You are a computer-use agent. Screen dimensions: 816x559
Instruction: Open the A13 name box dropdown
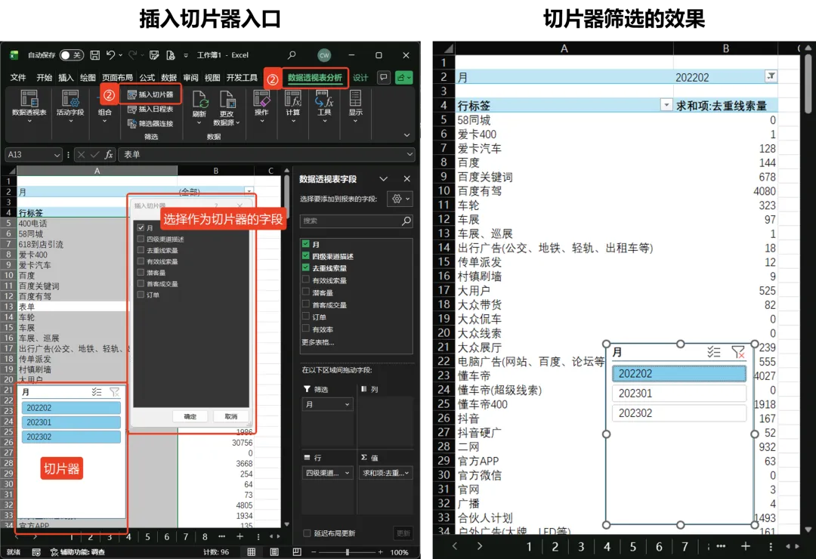(57, 155)
